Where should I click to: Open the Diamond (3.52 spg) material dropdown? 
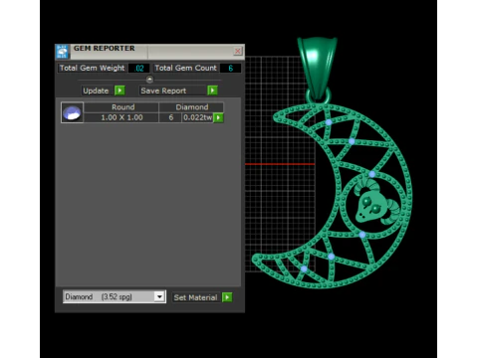point(159,296)
